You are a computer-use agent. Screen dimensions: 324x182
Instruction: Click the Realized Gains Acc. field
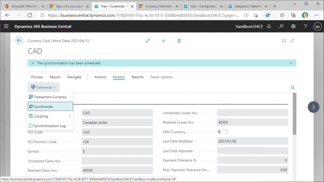click(117, 170)
